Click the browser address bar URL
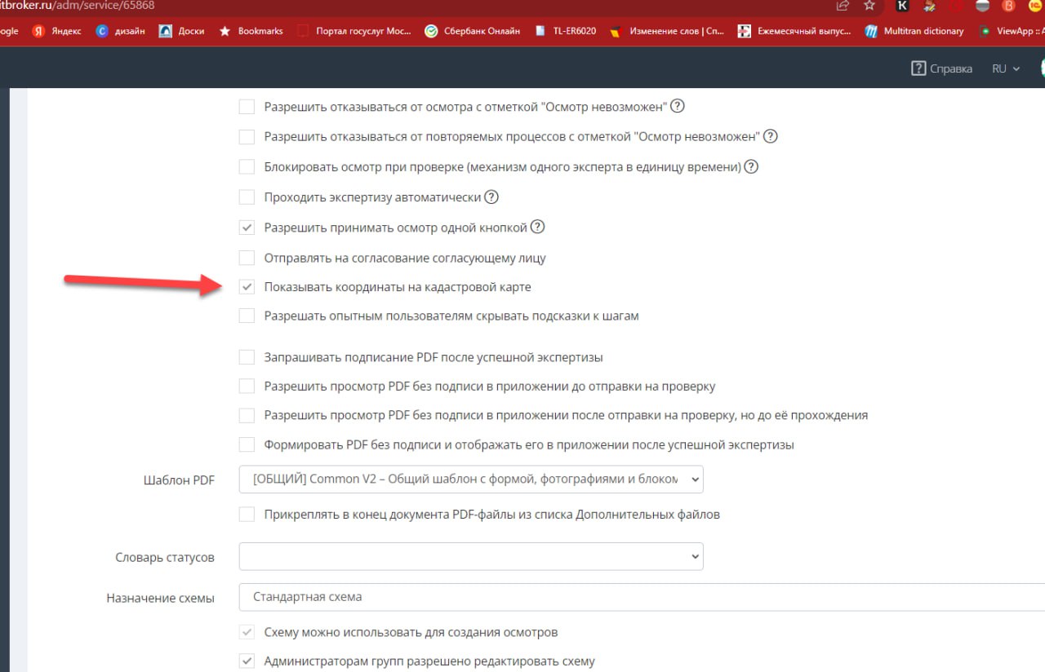Screen dimensions: 1045x672 pos(78,6)
